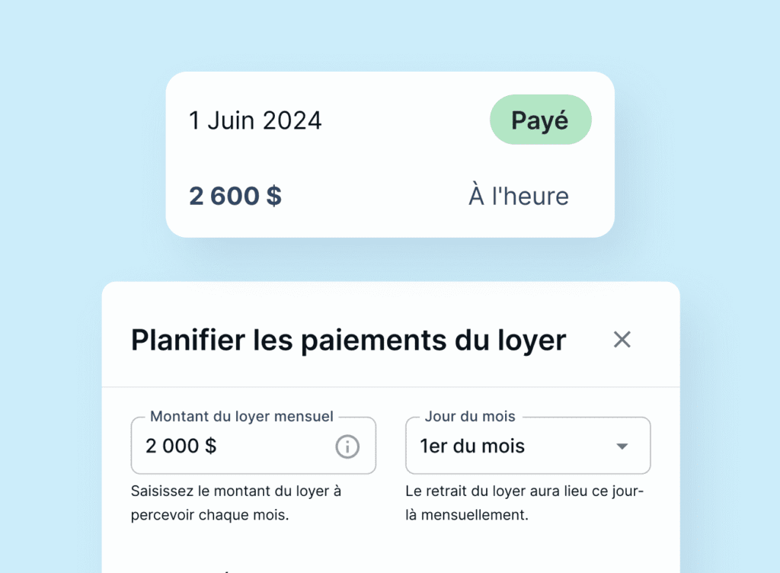The image size is (780, 573).
Task: Close the Planifier les paiements du loyer dialog
Action: pos(622,340)
